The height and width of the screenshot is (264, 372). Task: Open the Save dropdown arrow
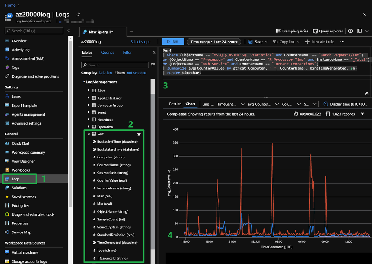point(266,42)
